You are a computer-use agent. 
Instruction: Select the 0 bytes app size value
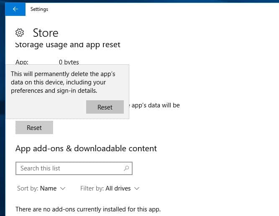click(69, 62)
